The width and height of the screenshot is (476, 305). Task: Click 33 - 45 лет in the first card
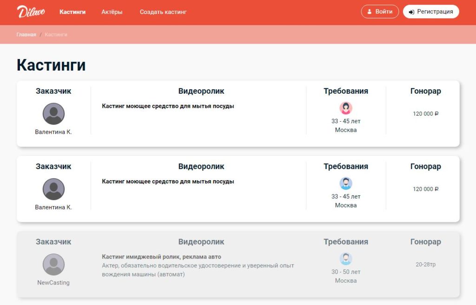(346, 121)
